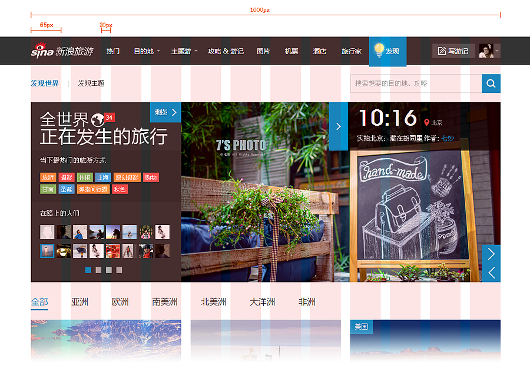Click the blue-bordered avatar in second row
The width and height of the screenshot is (530, 386).
(x=47, y=251)
